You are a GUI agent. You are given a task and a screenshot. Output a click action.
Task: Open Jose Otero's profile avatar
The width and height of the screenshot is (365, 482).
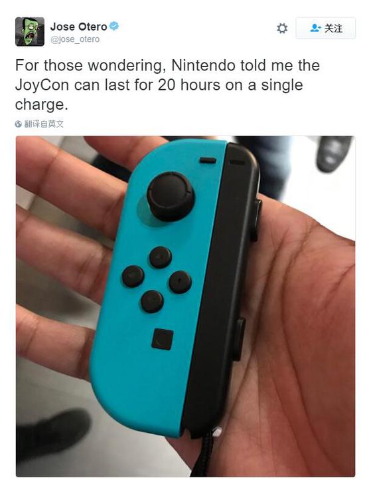30,32
